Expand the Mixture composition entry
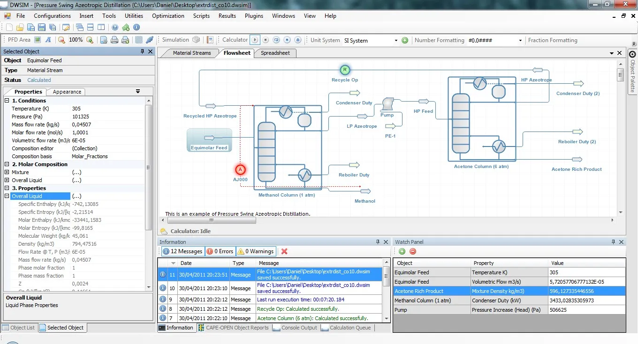 [6, 172]
